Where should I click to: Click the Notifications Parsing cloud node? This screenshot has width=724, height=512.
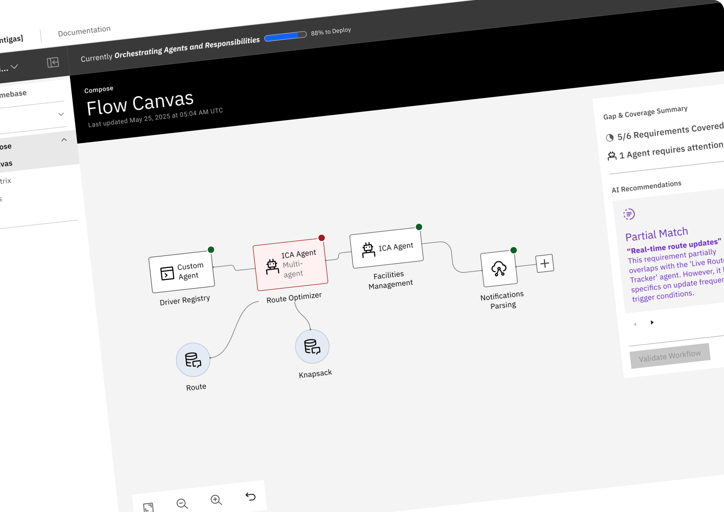pyautogui.click(x=499, y=269)
